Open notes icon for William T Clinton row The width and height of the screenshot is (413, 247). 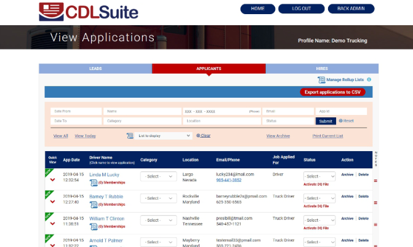(375, 225)
